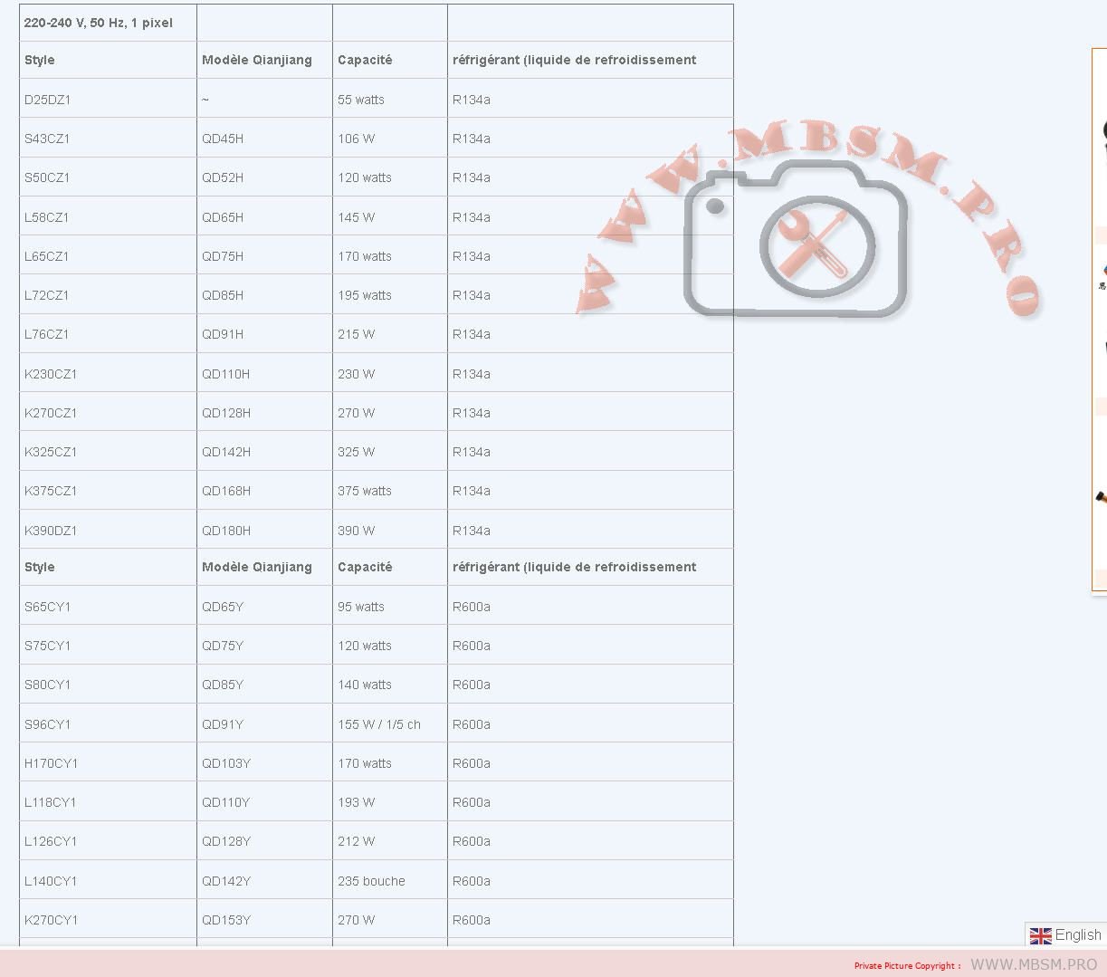This screenshot has width=1107, height=977.
Task: Select the QD45H model cell
Action: tap(223, 139)
